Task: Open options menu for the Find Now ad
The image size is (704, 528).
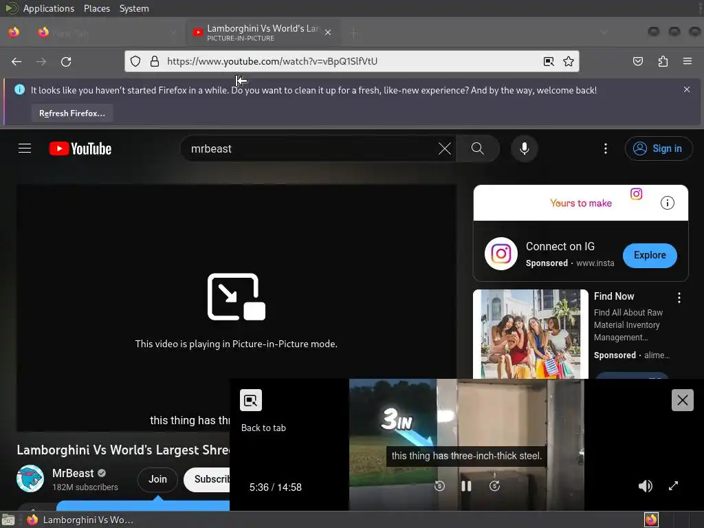Action: pyautogui.click(x=679, y=298)
